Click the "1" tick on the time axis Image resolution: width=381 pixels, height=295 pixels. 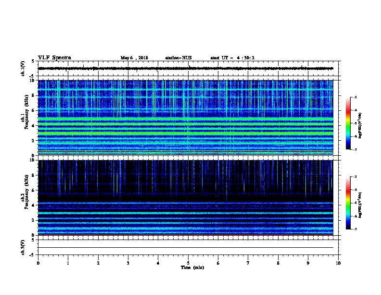68,263
